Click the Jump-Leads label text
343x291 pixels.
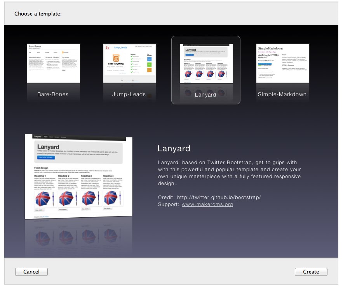pyautogui.click(x=129, y=94)
